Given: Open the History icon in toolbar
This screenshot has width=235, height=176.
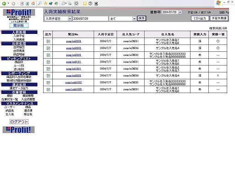Looking at the screenshot, I should pyautogui.click(x=56, y=3).
